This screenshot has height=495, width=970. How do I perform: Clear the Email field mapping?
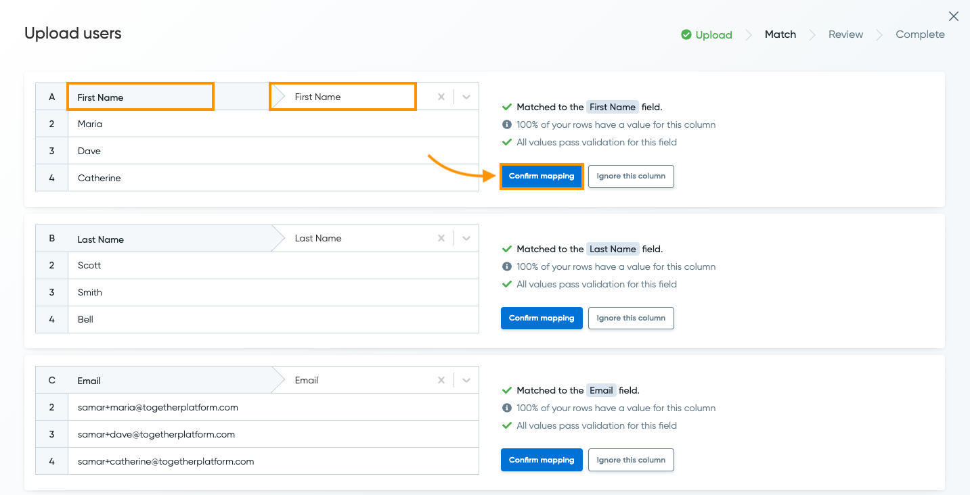441,380
